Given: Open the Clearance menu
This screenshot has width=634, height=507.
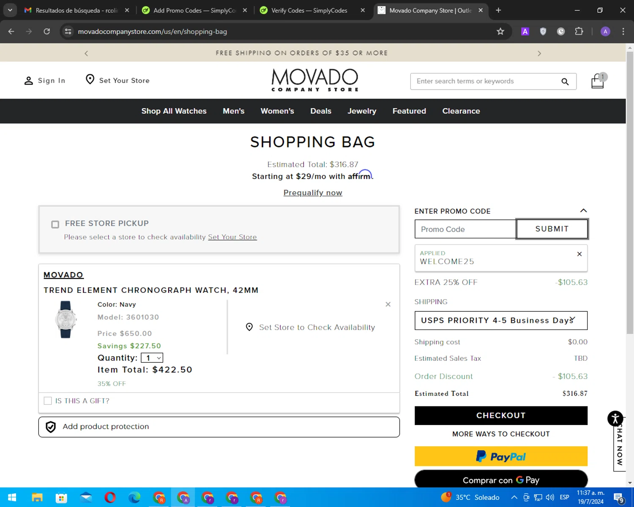Looking at the screenshot, I should pos(461,111).
